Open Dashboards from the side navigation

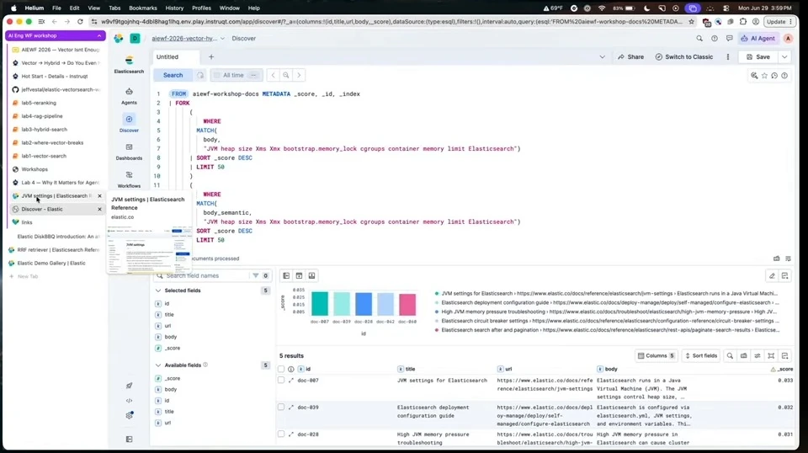(129, 152)
